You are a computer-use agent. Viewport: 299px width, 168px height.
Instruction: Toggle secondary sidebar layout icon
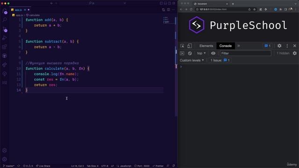pos(170,3)
